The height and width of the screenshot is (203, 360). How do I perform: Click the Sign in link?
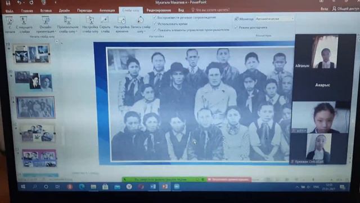click(x=324, y=9)
